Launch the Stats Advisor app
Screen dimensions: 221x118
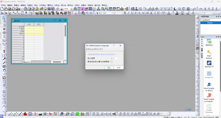click(x=209, y=54)
